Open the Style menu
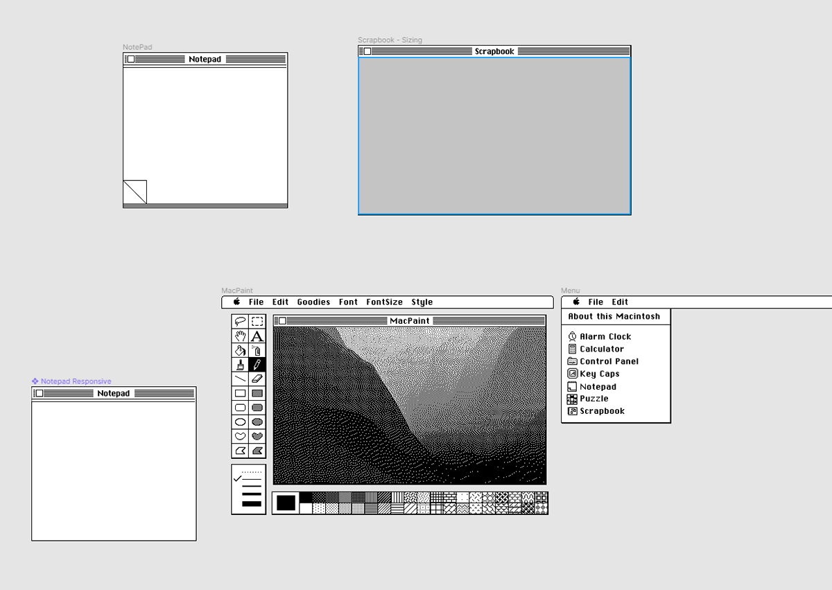 pos(422,302)
